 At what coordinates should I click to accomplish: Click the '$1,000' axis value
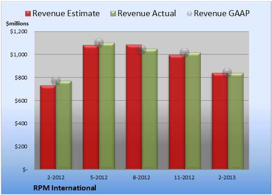[x=19, y=55]
